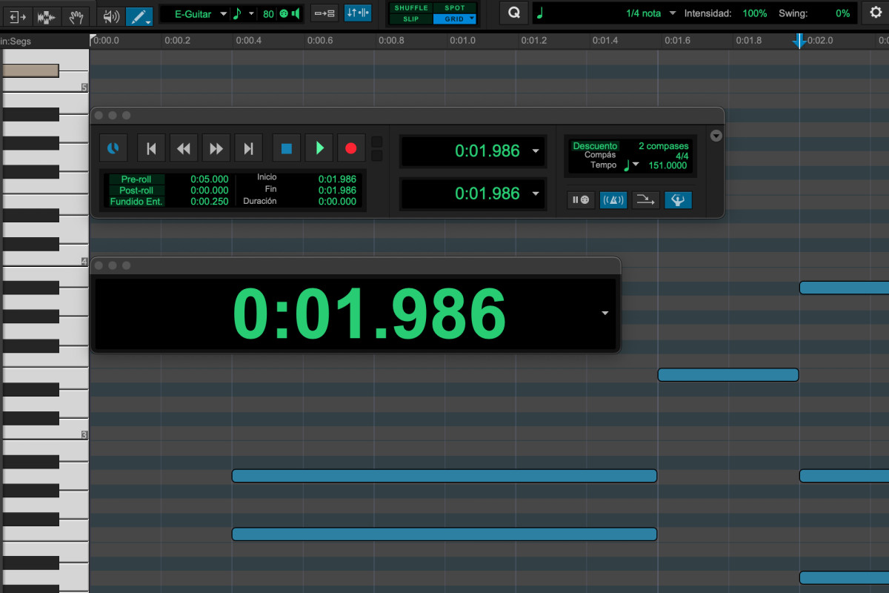The width and height of the screenshot is (889, 593).
Task: Click the green Play button
Action: pyautogui.click(x=319, y=148)
